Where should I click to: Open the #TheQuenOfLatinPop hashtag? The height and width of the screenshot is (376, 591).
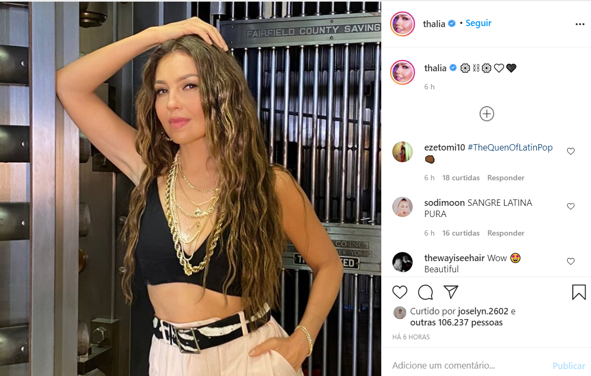click(x=510, y=147)
